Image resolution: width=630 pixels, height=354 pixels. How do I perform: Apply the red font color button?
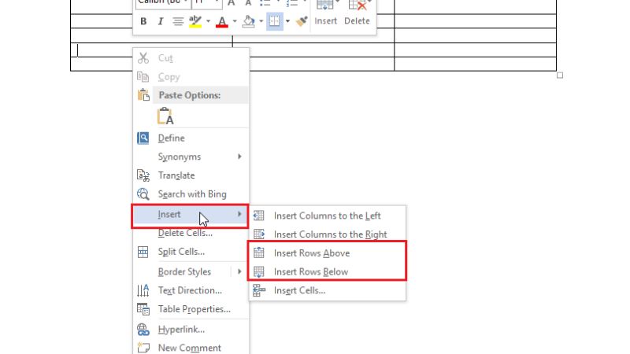click(222, 21)
